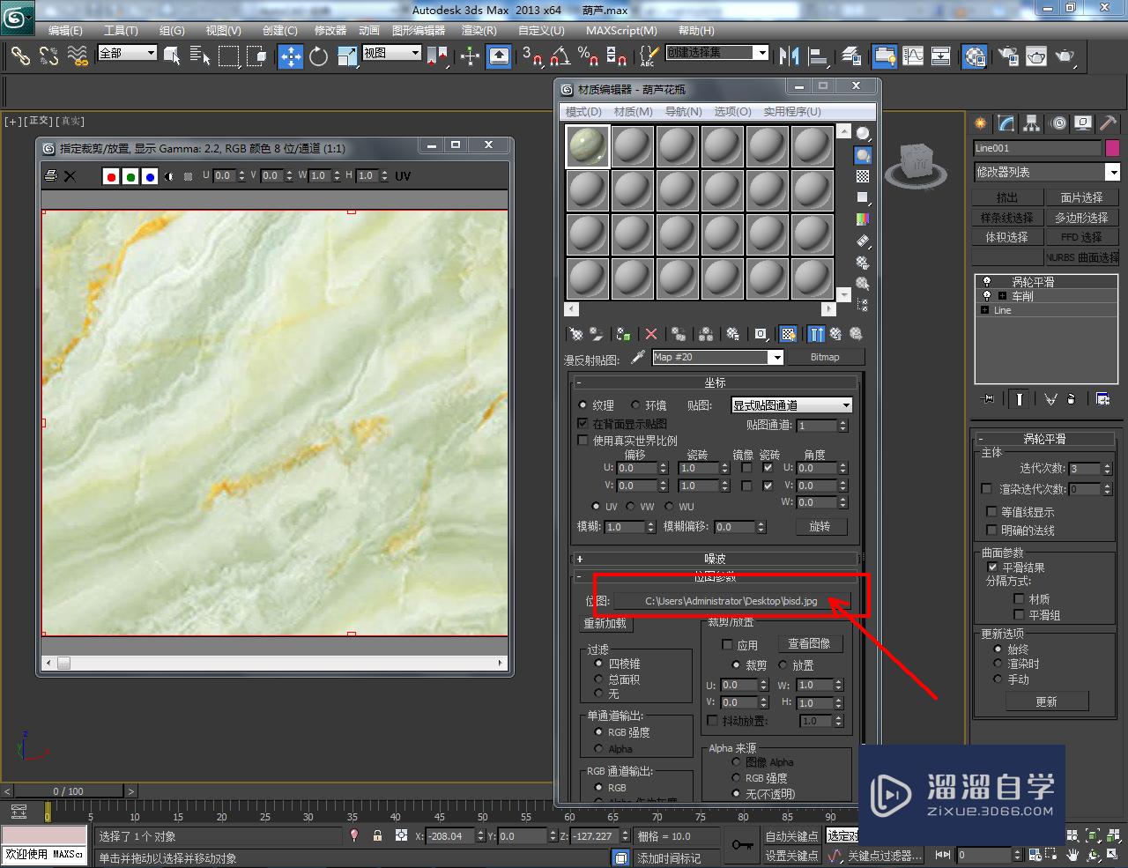The height and width of the screenshot is (868, 1128).
Task: Open the MAXScript menu
Action: coord(621,30)
